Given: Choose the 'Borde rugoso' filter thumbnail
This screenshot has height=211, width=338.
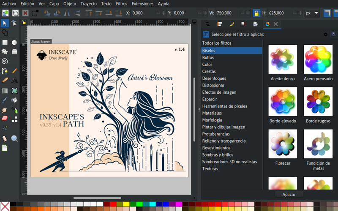Looking at the screenshot, I should (318, 102).
